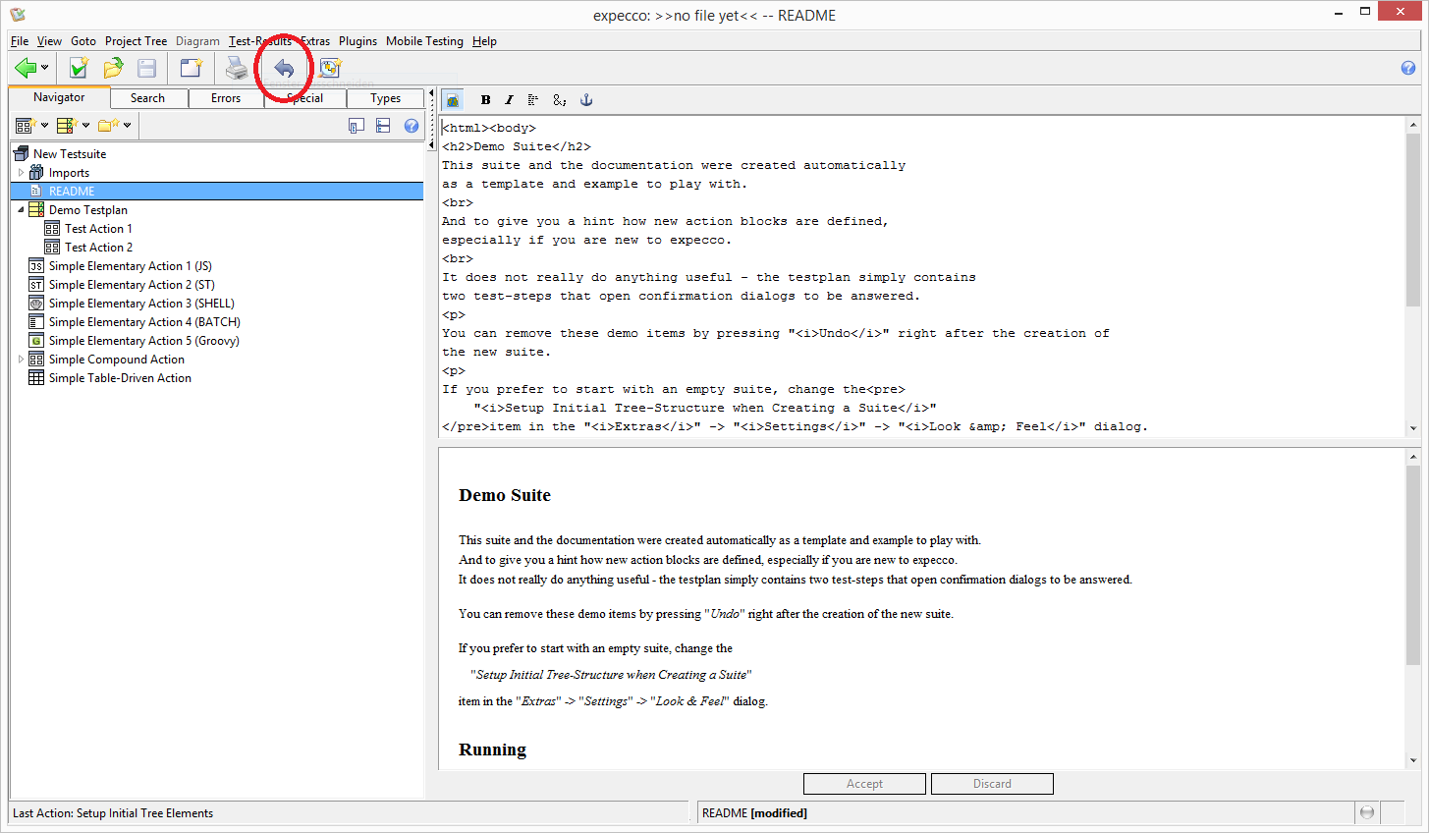Select Test Action 2 in tree

[x=98, y=248]
